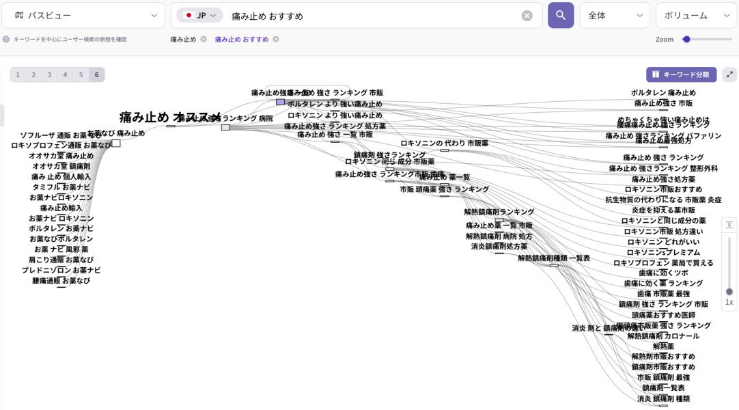Open the ボリューム dropdown
Viewport: 739px width, 410px height.
click(692, 15)
